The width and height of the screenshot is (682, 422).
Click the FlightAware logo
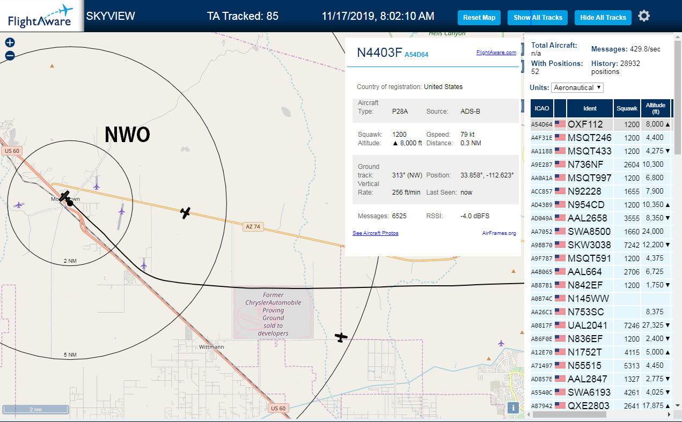click(x=42, y=16)
